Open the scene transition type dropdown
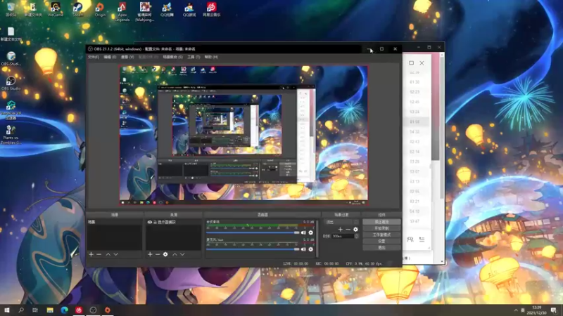 click(x=342, y=222)
